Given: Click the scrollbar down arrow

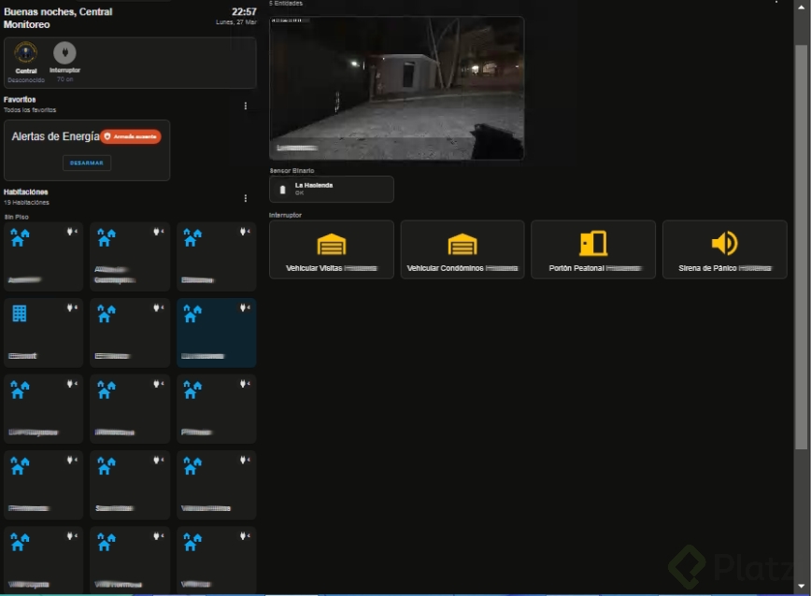Looking at the screenshot, I should [x=801, y=586].
